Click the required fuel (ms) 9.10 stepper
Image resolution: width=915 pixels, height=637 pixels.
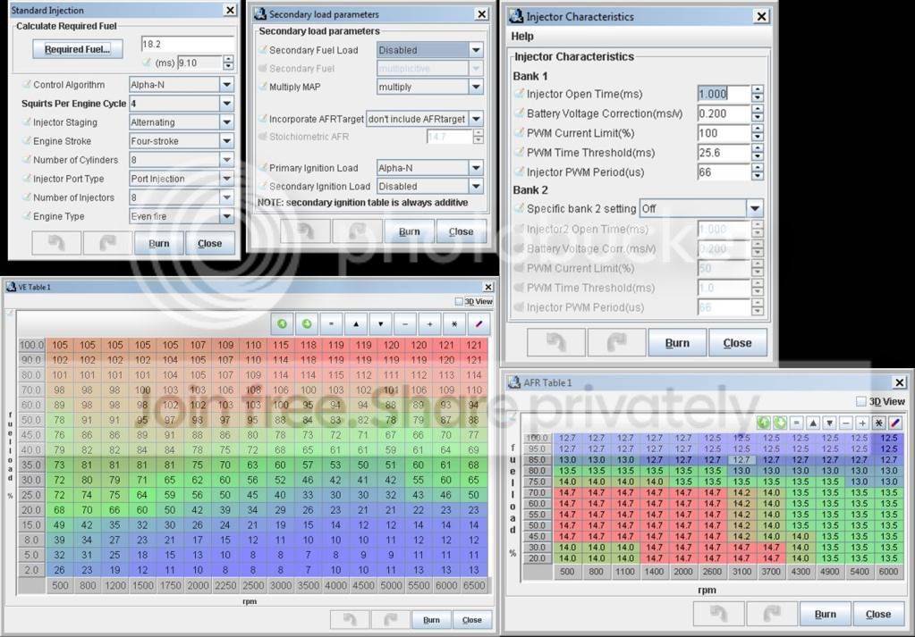coord(228,63)
